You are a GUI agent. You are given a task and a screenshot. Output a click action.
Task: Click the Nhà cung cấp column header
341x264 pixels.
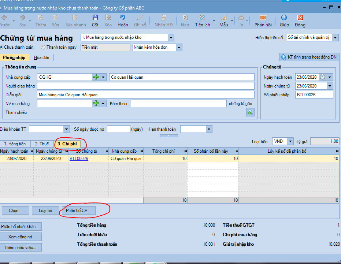click(x=126, y=151)
